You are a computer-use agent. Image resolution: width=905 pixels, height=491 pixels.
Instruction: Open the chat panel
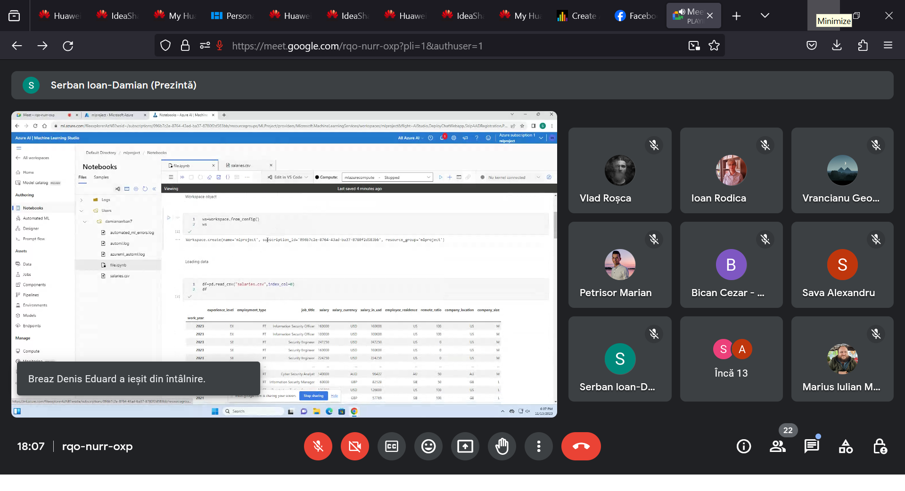(x=812, y=446)
